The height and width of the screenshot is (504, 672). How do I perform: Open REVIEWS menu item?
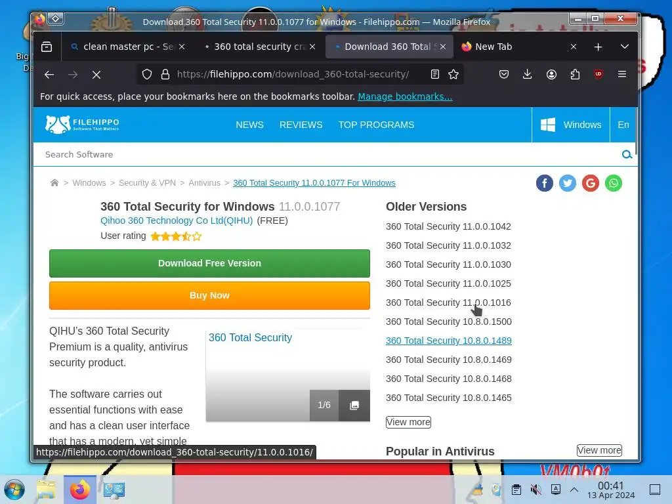pyautogui.click(x=301, y=125)
